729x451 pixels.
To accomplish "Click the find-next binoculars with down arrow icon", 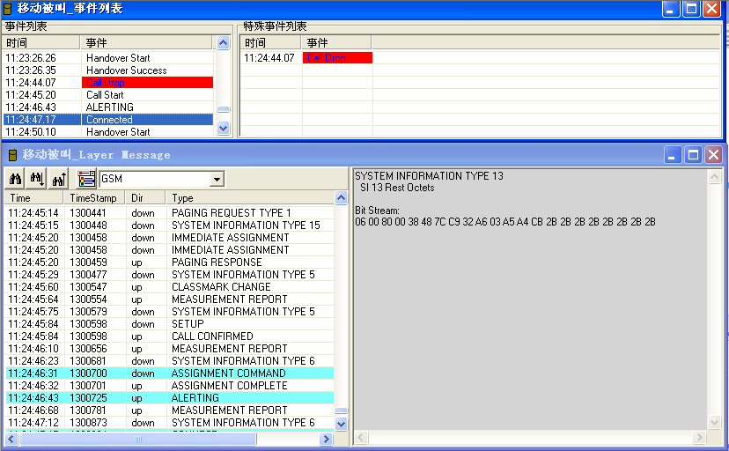I will point(37,179).
